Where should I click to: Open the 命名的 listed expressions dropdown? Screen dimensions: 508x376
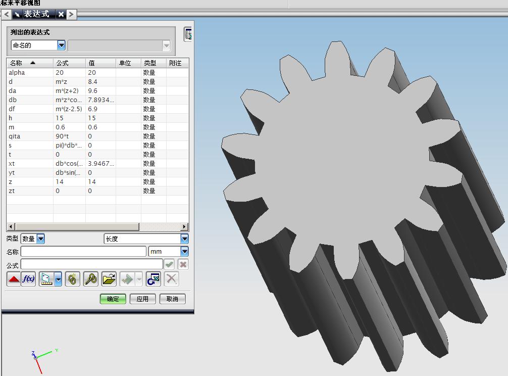point(61,45)
